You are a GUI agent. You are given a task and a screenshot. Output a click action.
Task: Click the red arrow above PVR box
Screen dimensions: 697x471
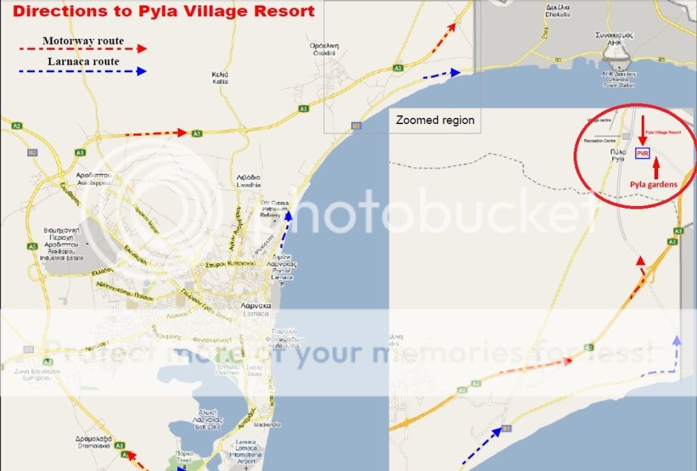point(642,129)
